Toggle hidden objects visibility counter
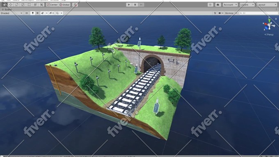 (x=52, y=13)
